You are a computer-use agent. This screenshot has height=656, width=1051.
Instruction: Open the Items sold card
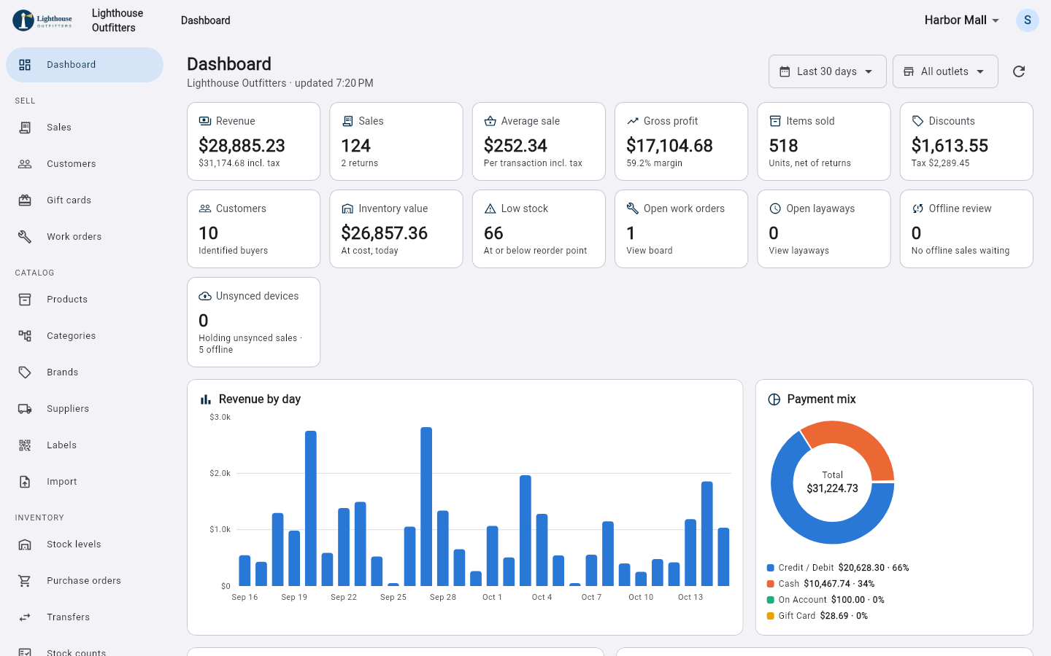point(824,141)
